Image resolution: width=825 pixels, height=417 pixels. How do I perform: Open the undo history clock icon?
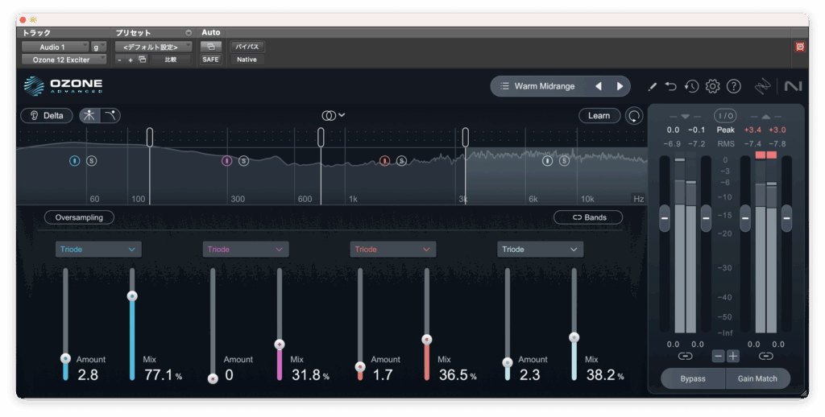pyautogui.click(x=691, y=86)
